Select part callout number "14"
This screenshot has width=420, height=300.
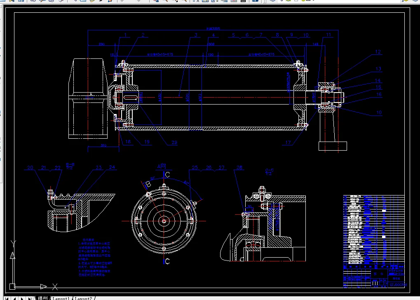(x=378, y=81)
